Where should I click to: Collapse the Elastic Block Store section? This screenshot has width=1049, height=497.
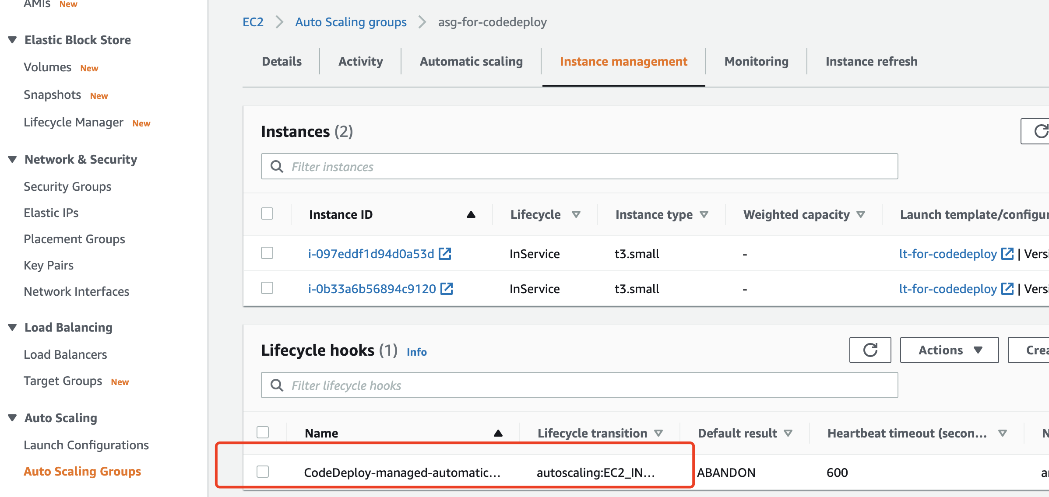click(12, 40)
